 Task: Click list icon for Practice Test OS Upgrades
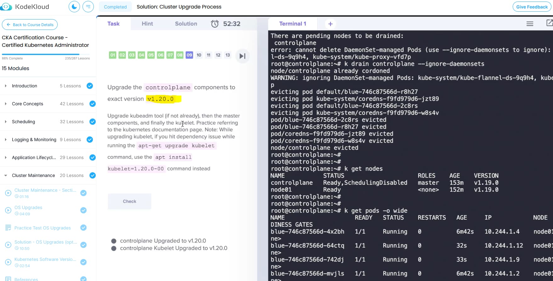point(8,228)
